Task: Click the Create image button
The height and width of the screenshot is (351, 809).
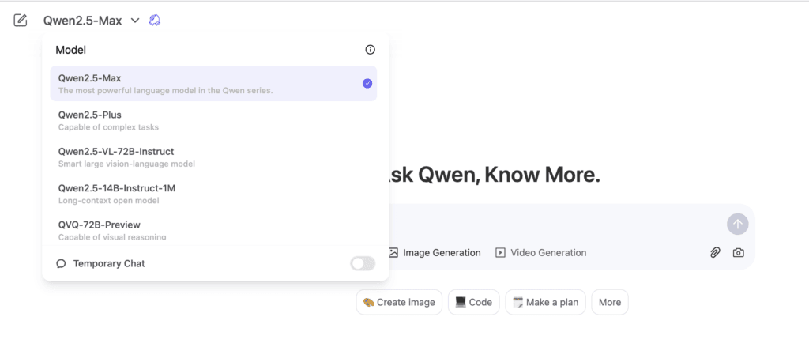Action: [399, 302]
